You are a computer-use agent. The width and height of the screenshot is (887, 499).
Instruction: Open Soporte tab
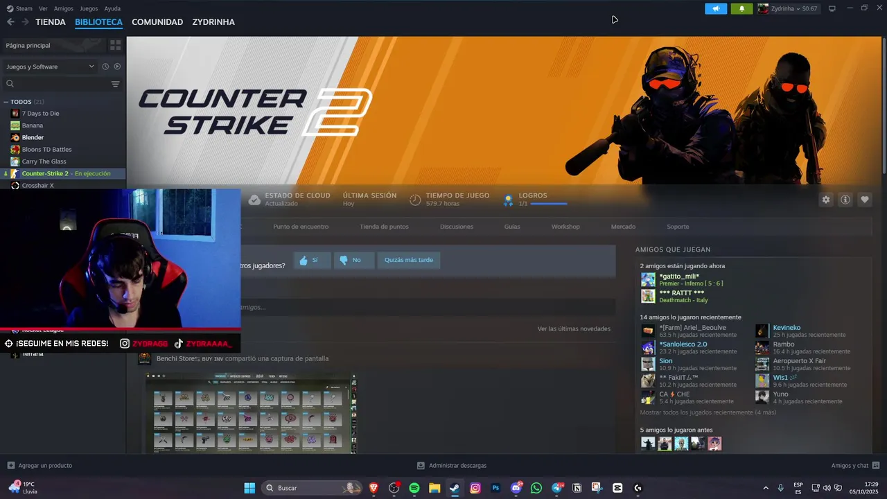click(x=678, y=227)
